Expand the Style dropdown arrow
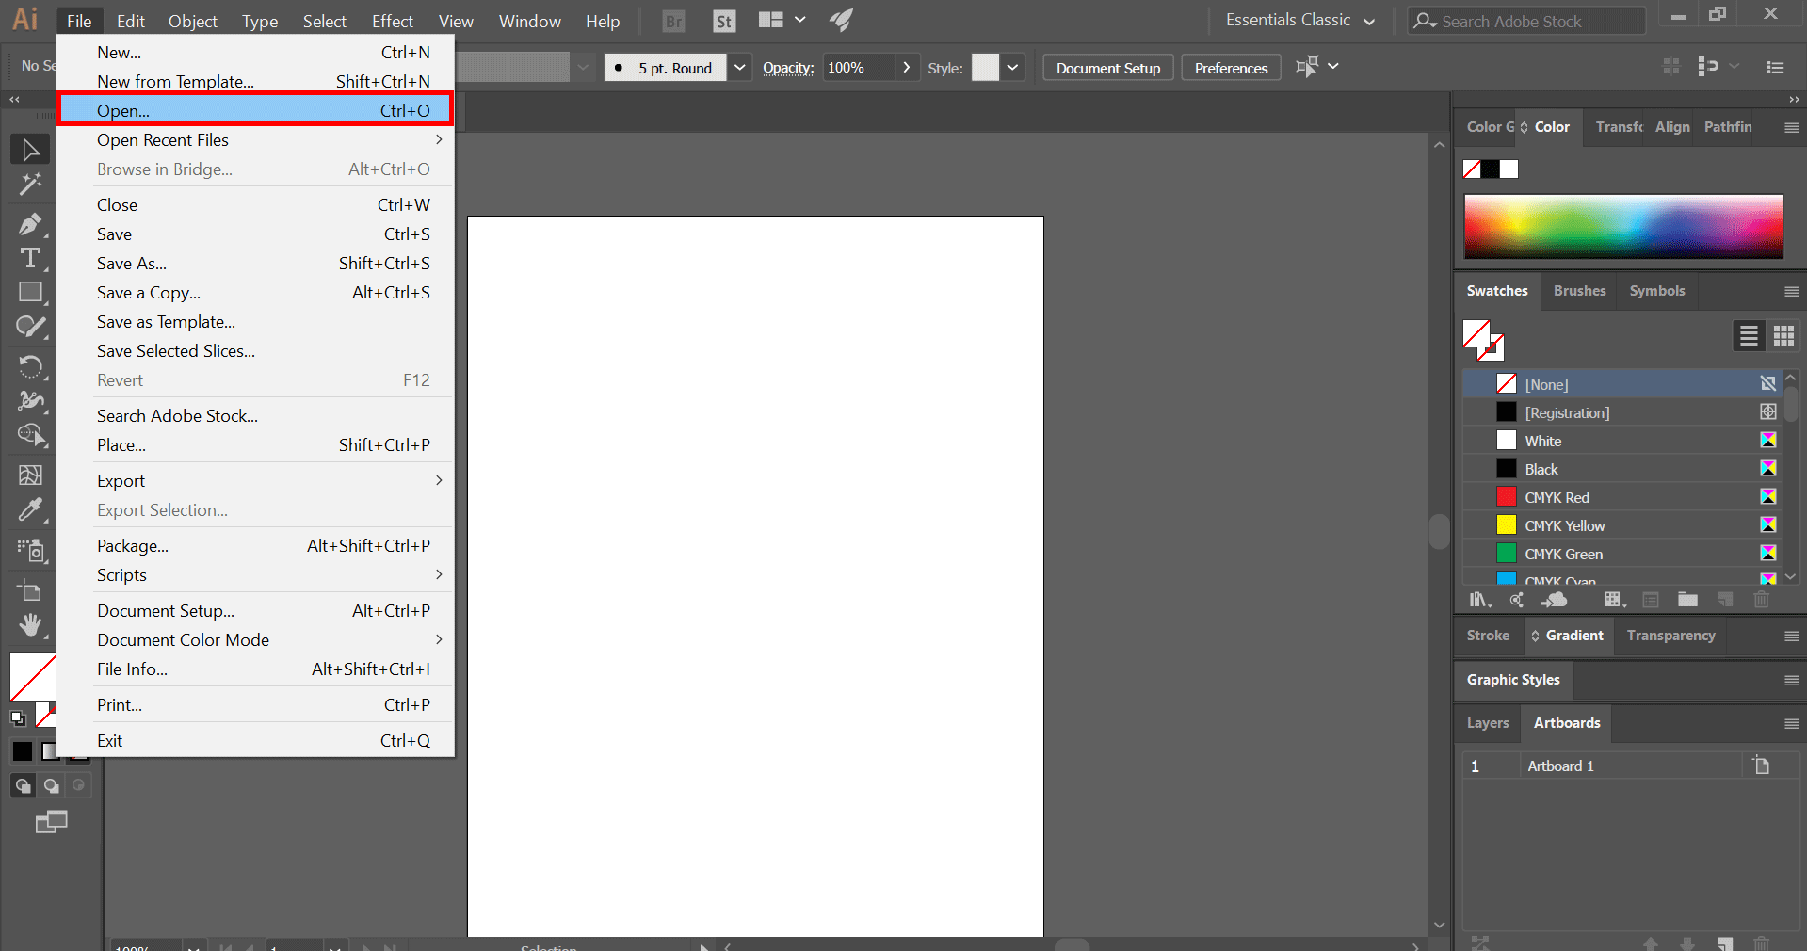 [x=1012, y=68]
